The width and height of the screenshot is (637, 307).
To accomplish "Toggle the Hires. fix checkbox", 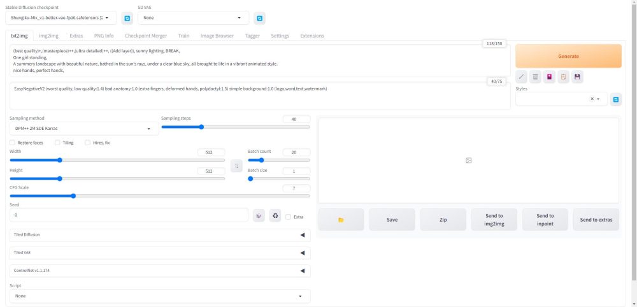I will (88, 143).
